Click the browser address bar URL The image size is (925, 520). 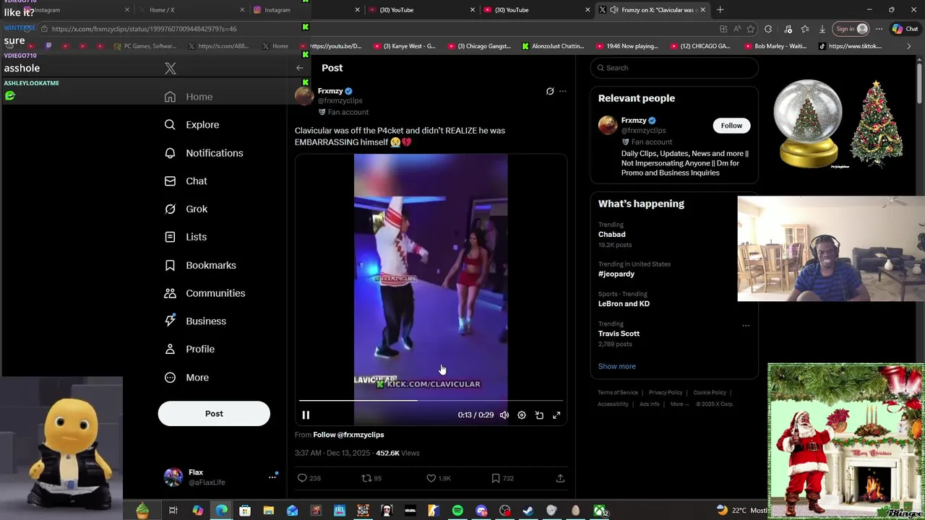[x=144, y=29]
